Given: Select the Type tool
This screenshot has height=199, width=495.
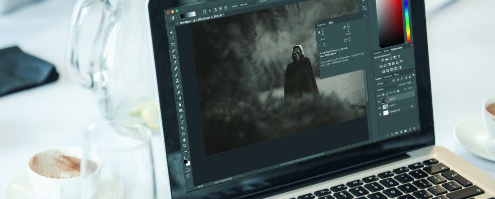Looking at the screenshot, I should pos(182,122).
